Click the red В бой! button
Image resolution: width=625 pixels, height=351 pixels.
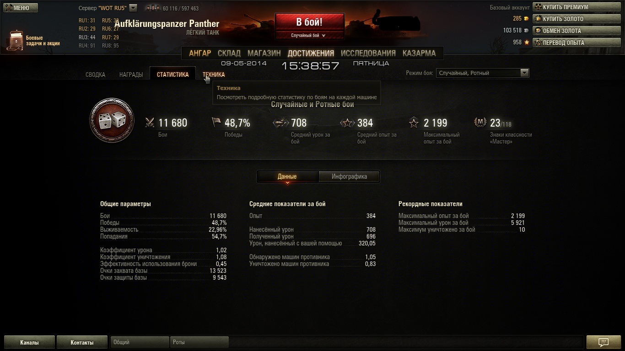click(309, 22)
